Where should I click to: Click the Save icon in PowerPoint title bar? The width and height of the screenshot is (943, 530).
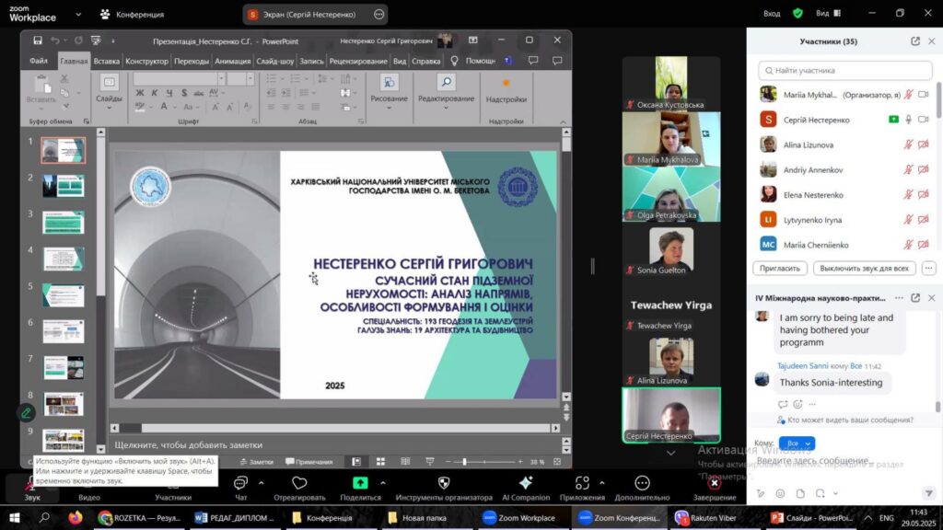(38, 40)
